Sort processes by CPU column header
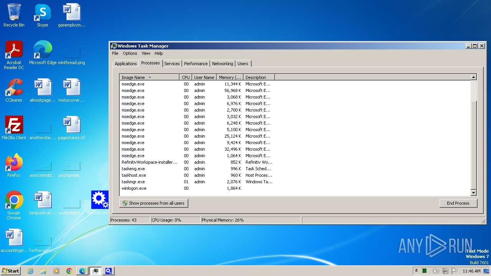491x276 pixels. point(186,77)
